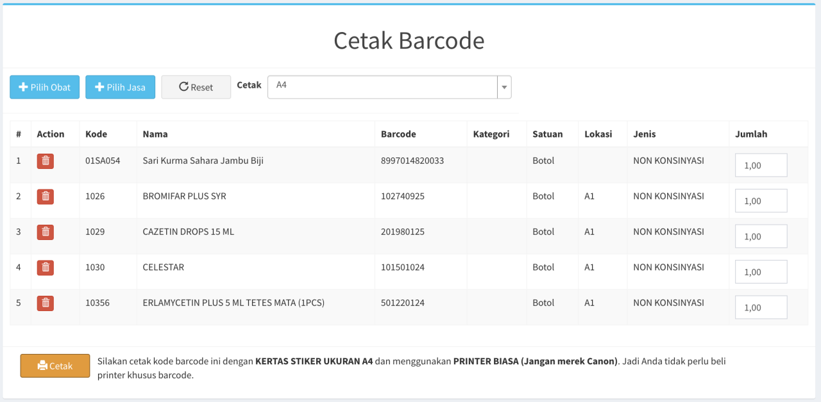Remove CAZETIN DROPS 15 ML via trash icon

click(46, 232)
